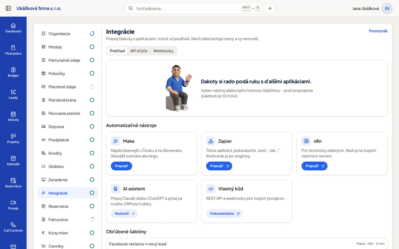Open the Facebook reklama → nový lead template
399x249 pixels.
246,244
